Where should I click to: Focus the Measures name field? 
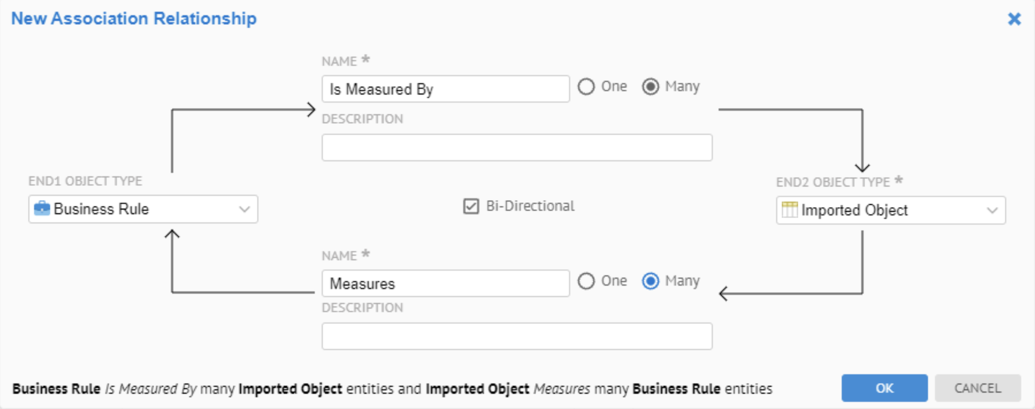click(445, 283)
